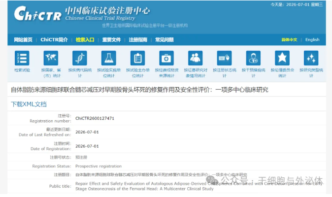The height and width of the screenshot is (197, 332).
Task: Open the people recruitment status statistics icon
Action: click(195, 58)
